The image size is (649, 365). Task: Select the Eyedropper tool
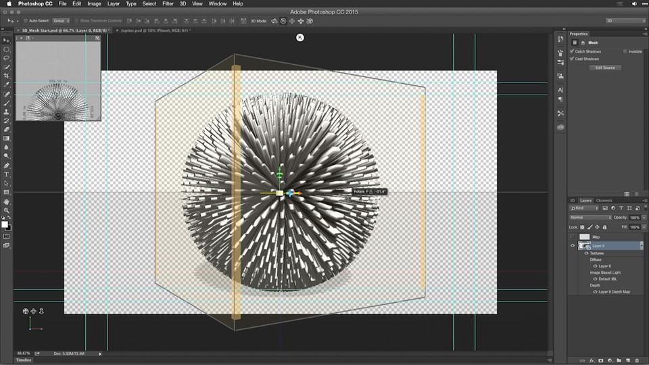tap(6, 85)
